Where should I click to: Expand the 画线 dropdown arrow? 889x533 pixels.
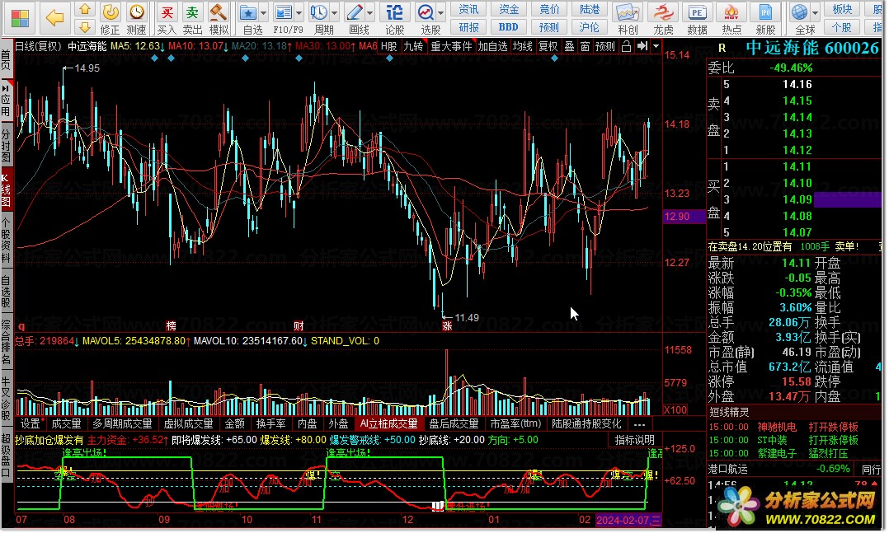tap(370, 12)
